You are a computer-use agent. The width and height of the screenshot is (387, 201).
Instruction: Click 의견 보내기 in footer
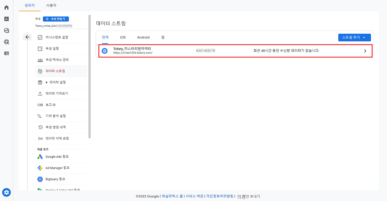click(x=249, y=196)
